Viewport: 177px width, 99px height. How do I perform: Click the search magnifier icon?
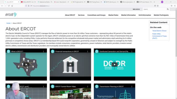pyautogui.click(x=168, y=9)
